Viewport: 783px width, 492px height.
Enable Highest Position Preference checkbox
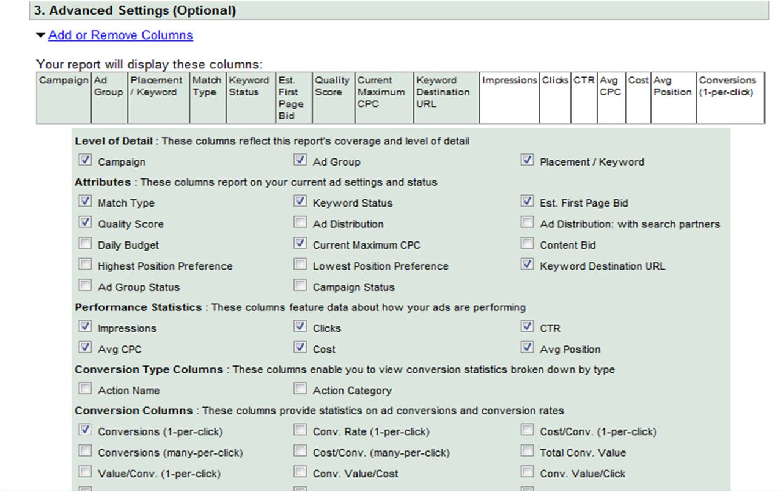coord(85,265)
